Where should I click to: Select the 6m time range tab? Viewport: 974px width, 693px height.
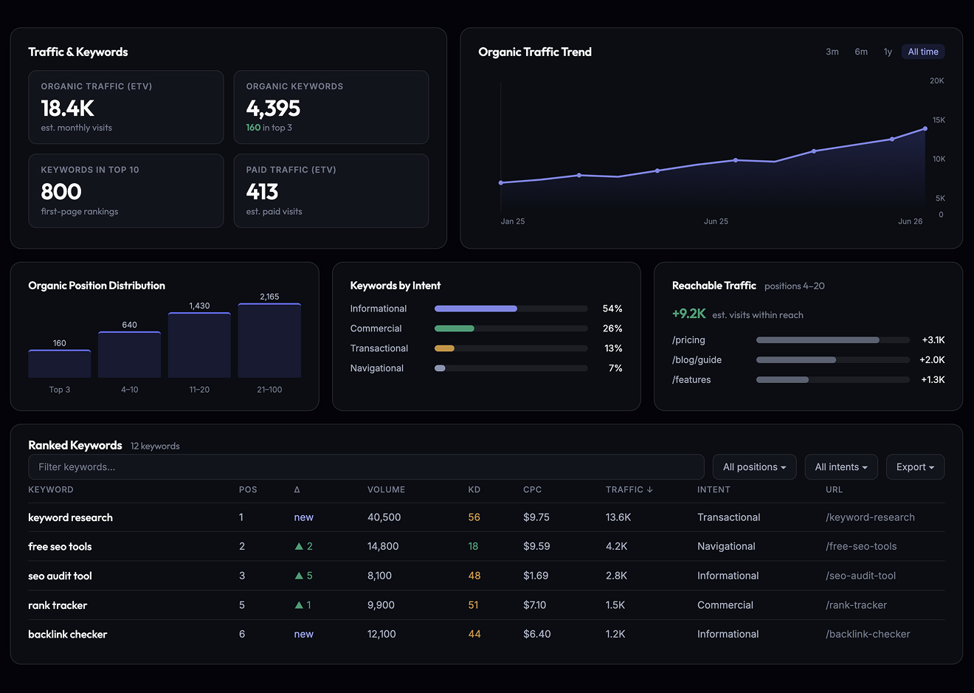(x=861, y=52)
